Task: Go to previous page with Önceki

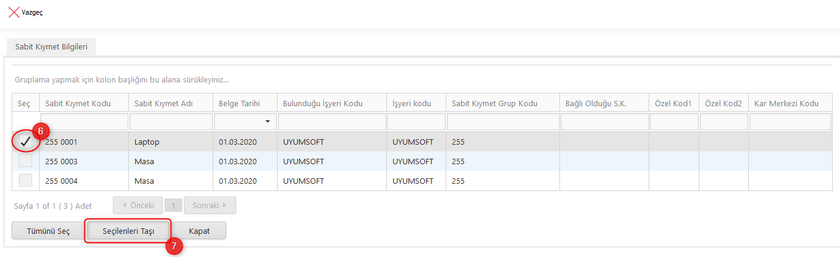Action: 138,205
